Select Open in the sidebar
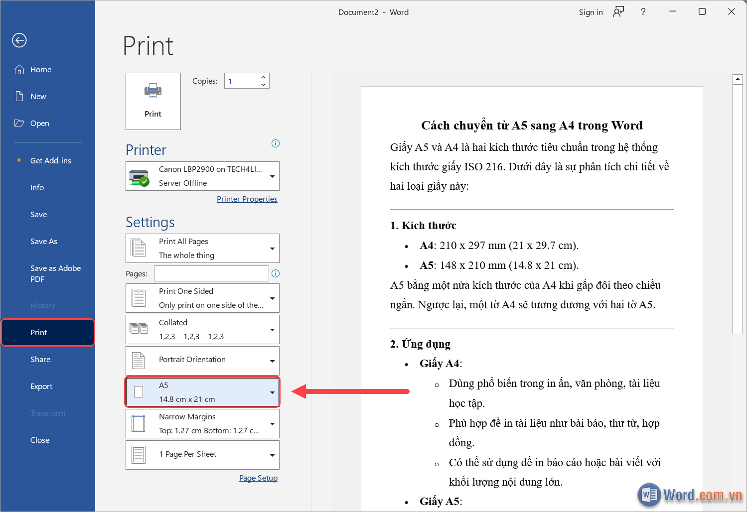Screen dimensions: 747x512 pyautogui.click(x=48, y=124)
